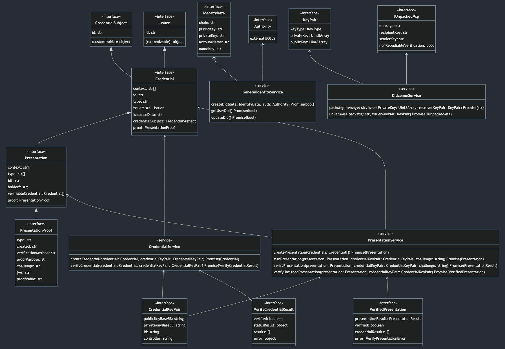The image size is (505, 349).
Task: Select the getUserDid() method
Action: coord(234,111)
